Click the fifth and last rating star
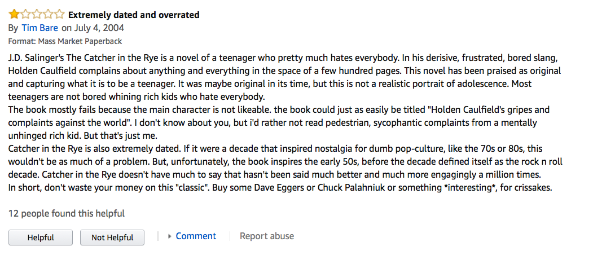Viewport: 593px width, 255px height. pos(59,15)
